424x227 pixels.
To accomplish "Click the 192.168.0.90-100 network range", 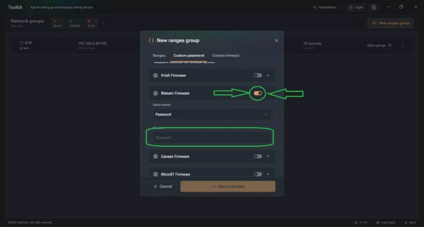I will [x=92, y=43].
